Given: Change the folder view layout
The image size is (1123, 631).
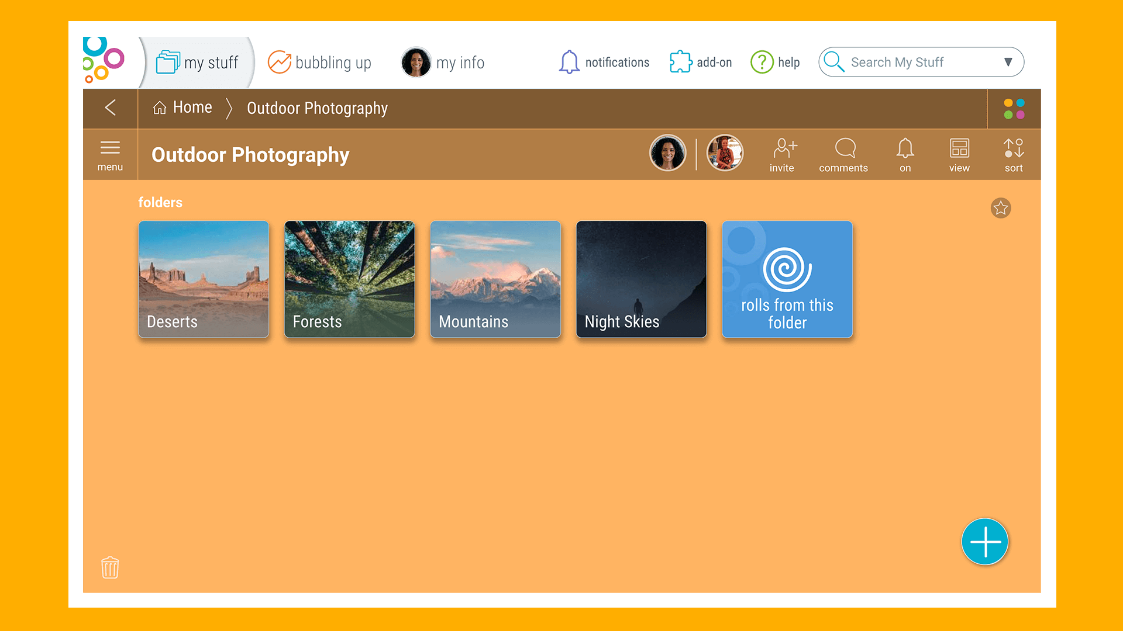Looking at the screenshot, I should (x=959, y=155).
